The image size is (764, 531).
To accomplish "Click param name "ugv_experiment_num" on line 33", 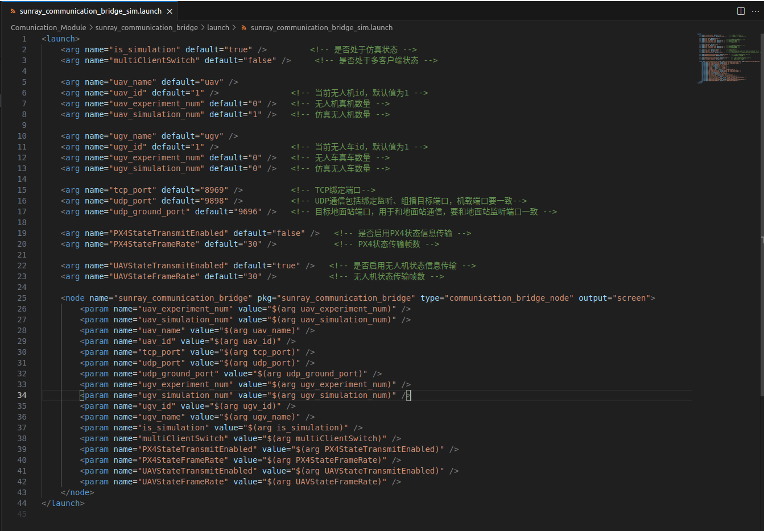I will [x=185, y=384].
